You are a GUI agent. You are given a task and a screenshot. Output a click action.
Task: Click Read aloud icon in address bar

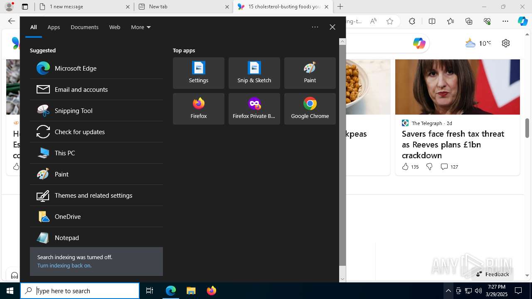(373, 21)
